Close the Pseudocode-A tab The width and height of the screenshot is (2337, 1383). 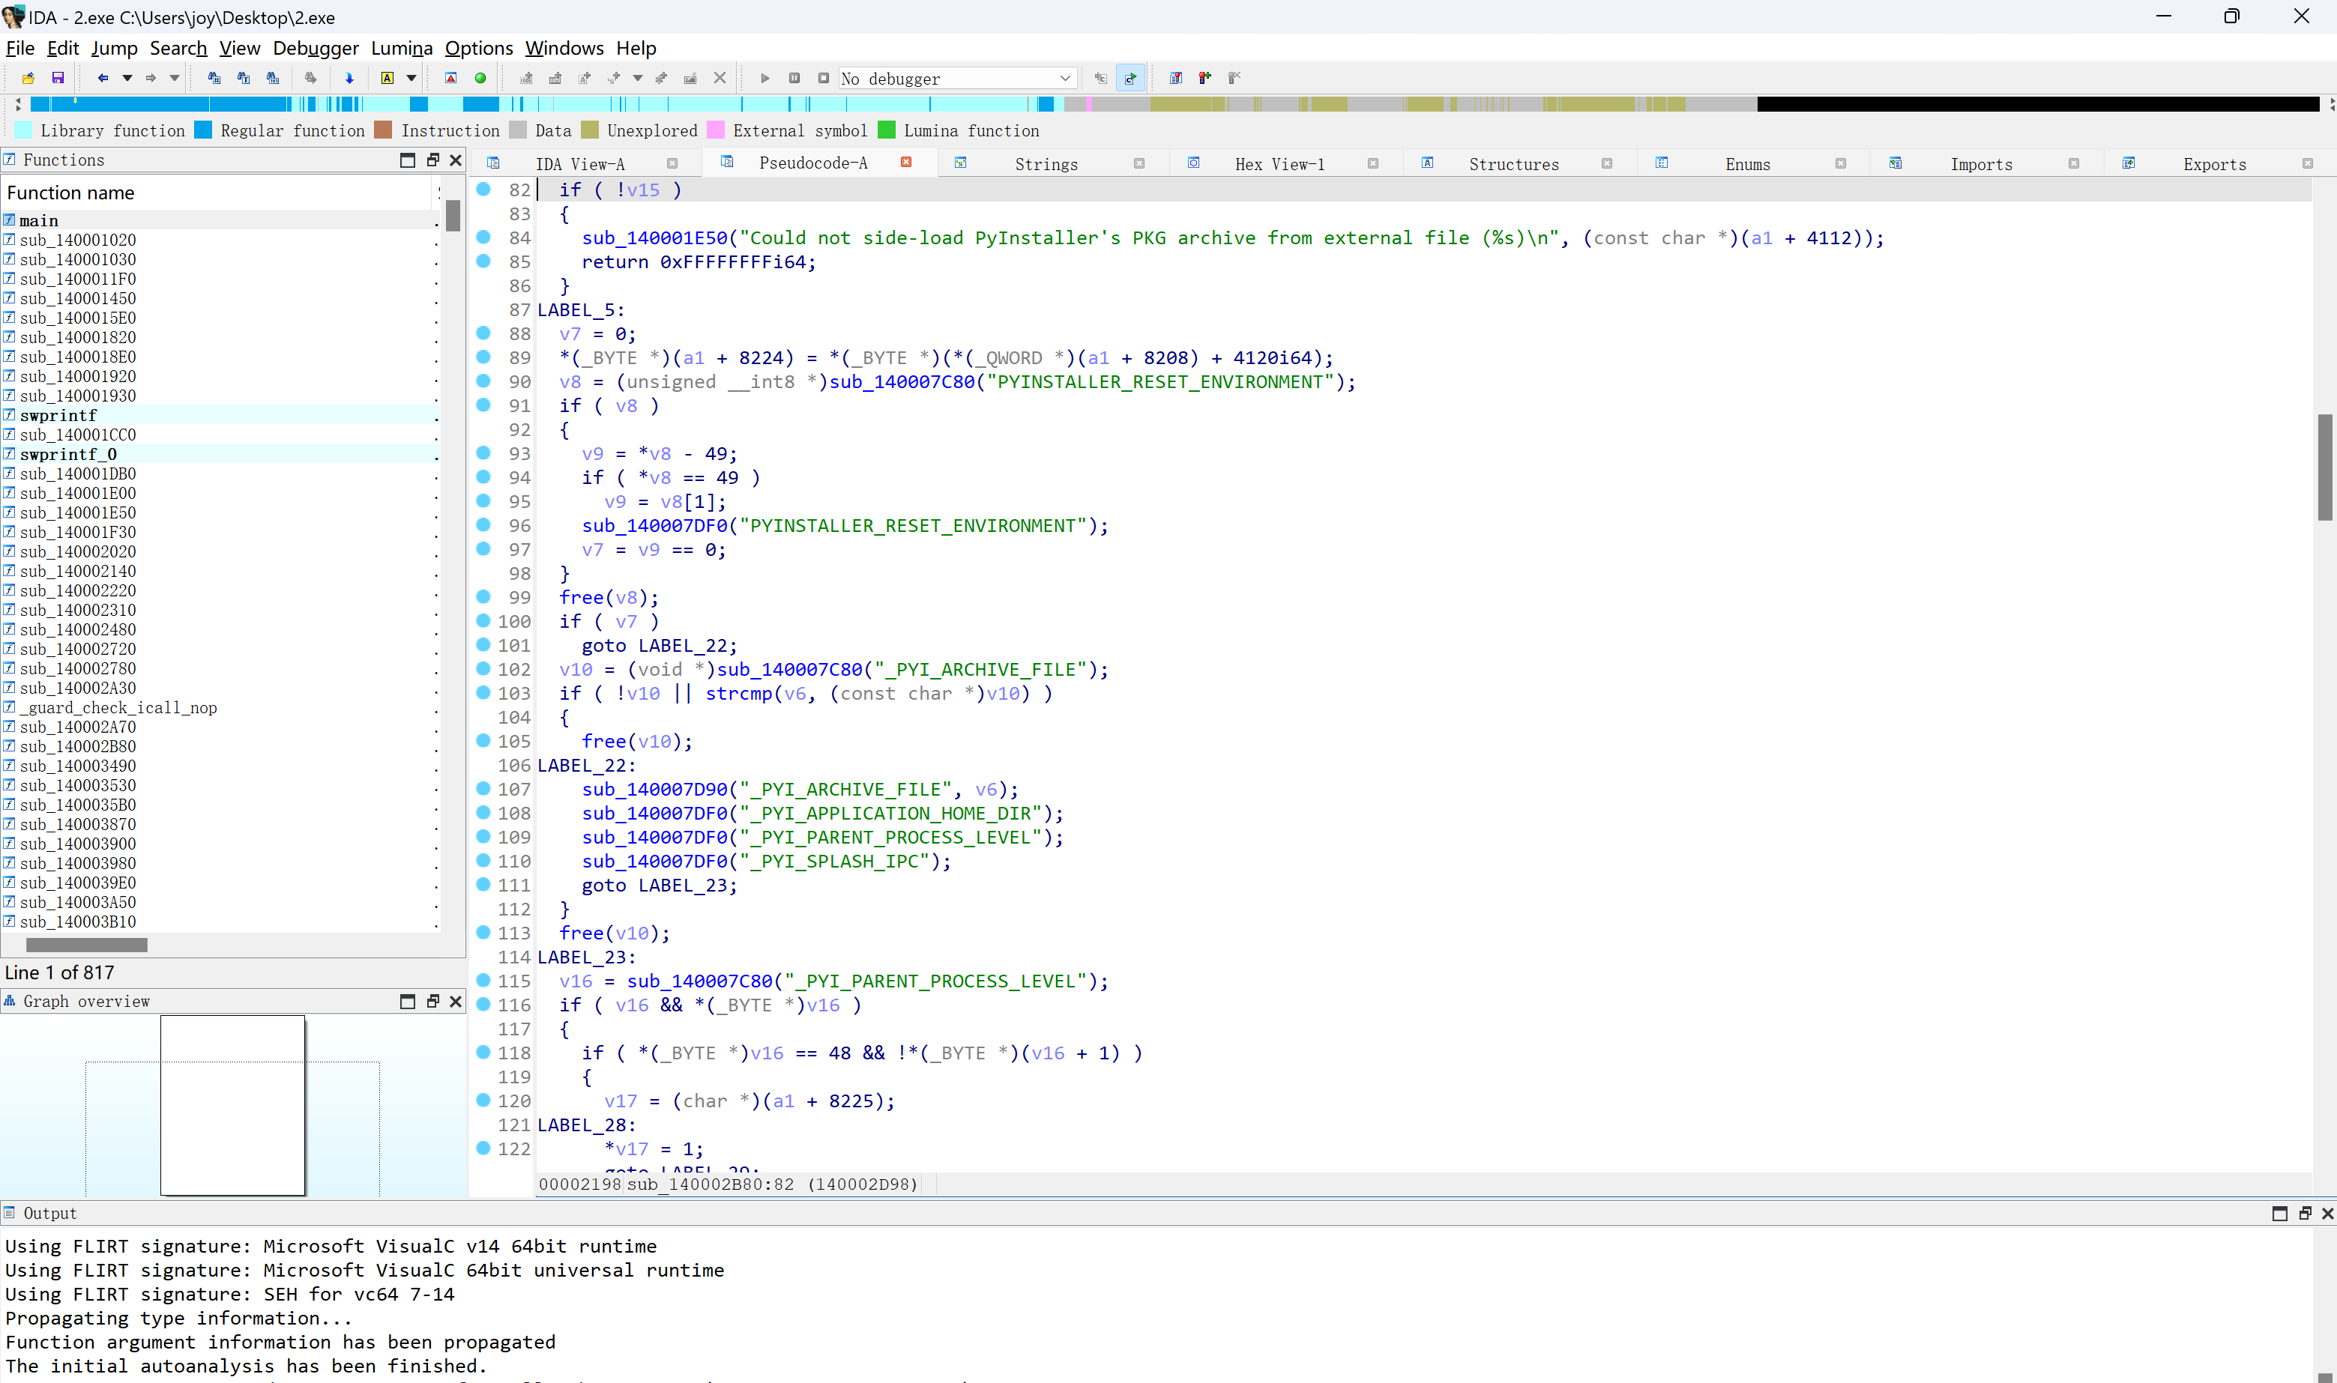pyautogui.click(x=905, y=162)
